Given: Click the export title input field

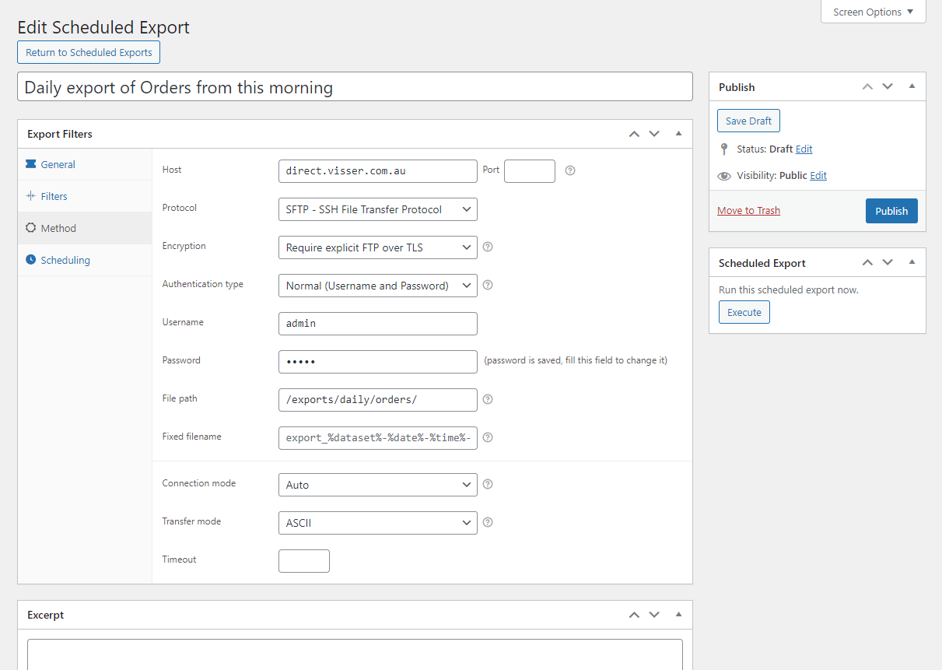Looking at the screenshot, I should point(355,86).
